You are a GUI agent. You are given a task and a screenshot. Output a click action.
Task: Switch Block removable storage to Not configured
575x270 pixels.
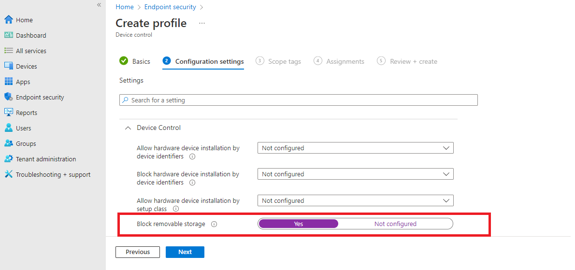395,224
